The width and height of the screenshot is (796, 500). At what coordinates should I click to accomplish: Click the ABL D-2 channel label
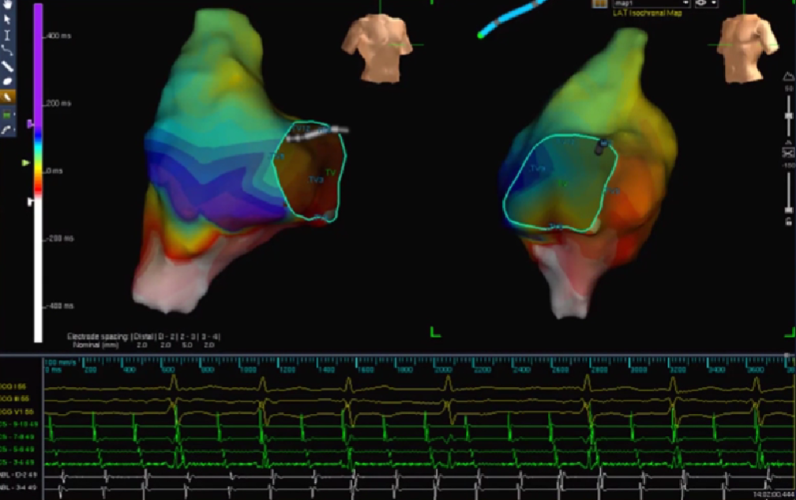18,475
